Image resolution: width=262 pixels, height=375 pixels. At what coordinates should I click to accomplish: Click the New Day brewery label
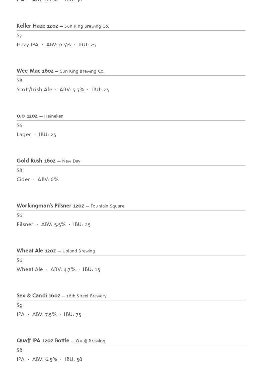[71, 161]
